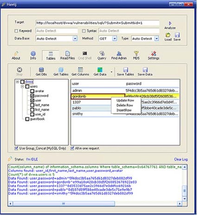Image resolution: width=197 pixels, height=215 pixels.
Task: Open the Find Admin section
Action: [119, 55]
